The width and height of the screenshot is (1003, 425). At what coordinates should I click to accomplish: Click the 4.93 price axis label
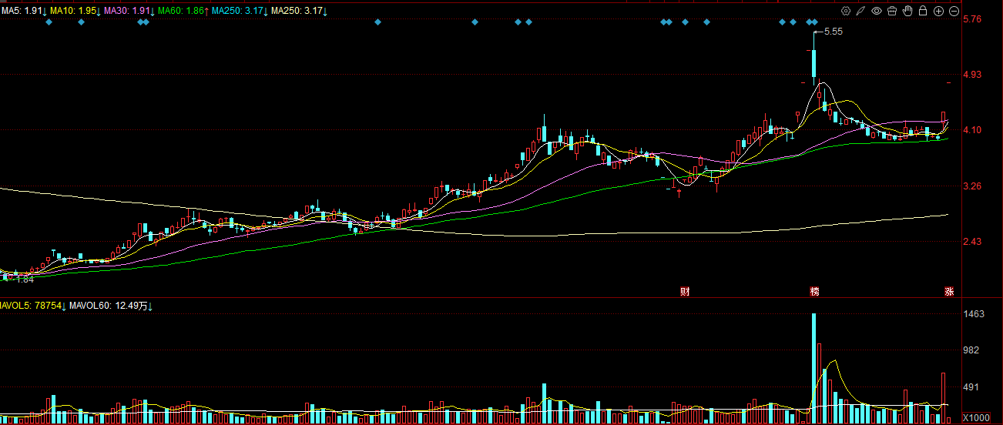point(972,75)
